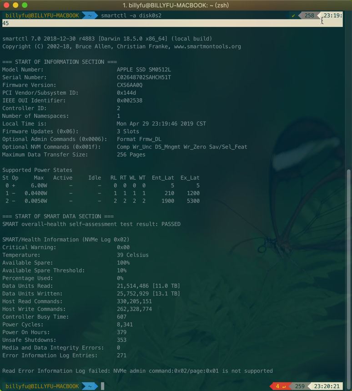Click history number 259 in bottom prompt
The image size is (352, 391).
(x=300, y=386)
